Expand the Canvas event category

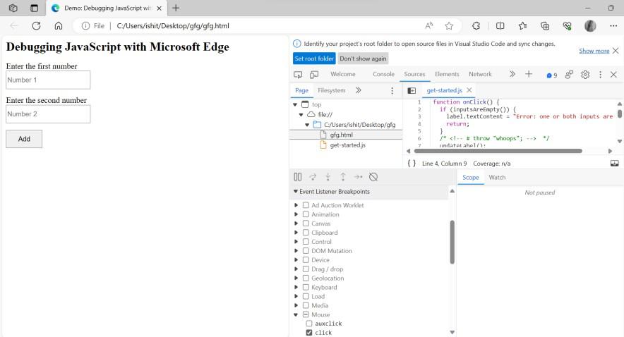point(296,223)
